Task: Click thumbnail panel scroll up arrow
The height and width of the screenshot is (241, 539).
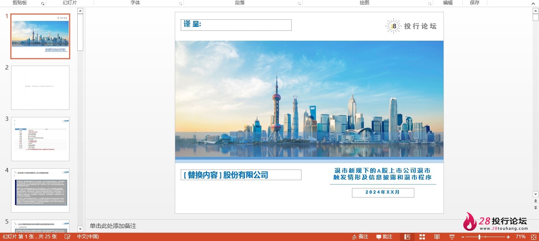Action: tap(80, 11)
